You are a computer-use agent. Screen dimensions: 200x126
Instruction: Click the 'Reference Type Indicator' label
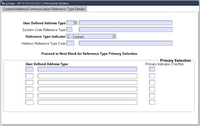46,36
